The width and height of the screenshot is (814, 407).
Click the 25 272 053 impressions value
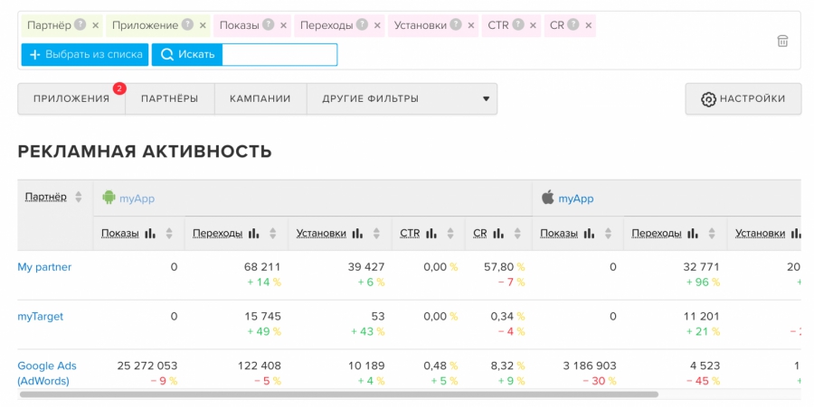pos(147,366)
